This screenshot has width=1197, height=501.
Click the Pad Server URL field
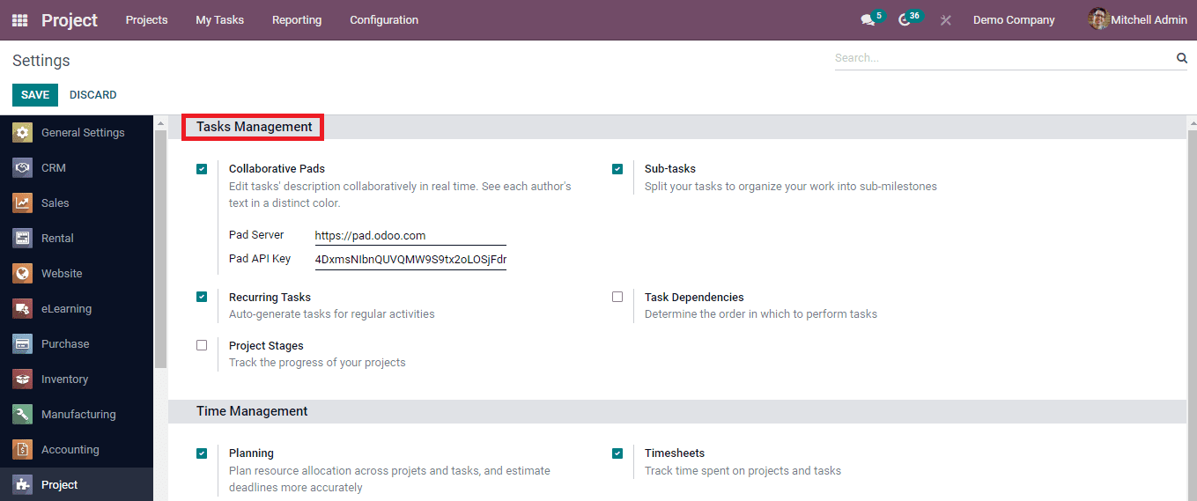click(x=410, y=236)
